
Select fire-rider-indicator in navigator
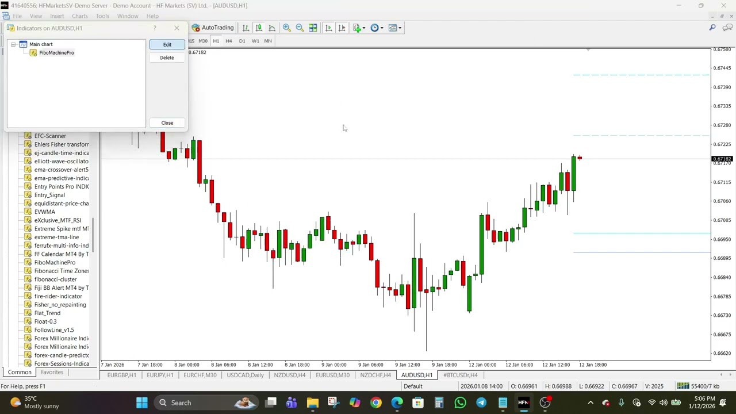pyautogui.click(x=58, y=296)
